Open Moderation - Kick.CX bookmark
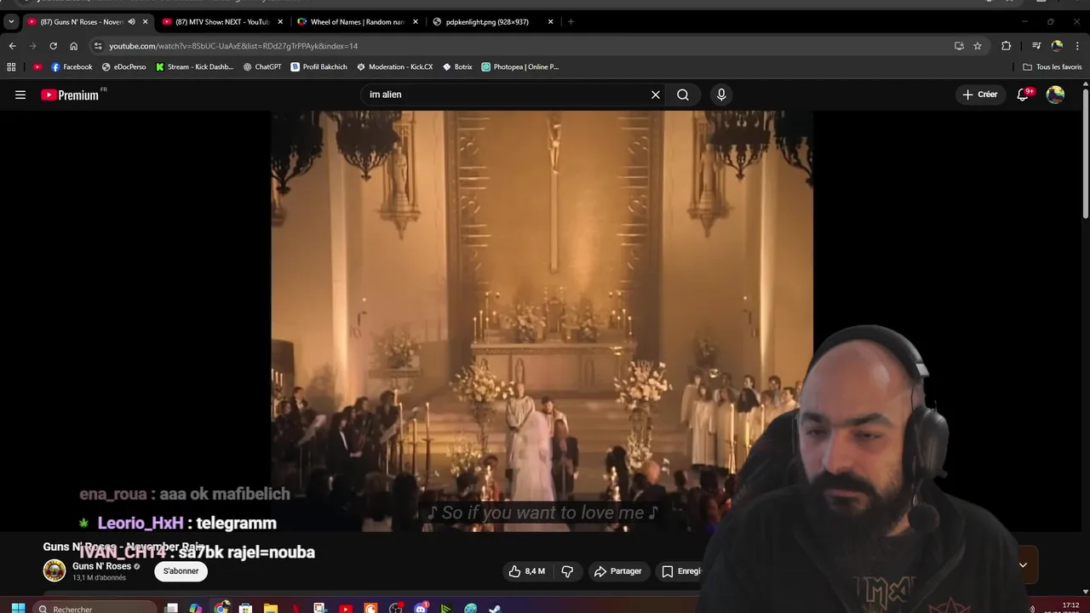 click(x=395, y=66)
